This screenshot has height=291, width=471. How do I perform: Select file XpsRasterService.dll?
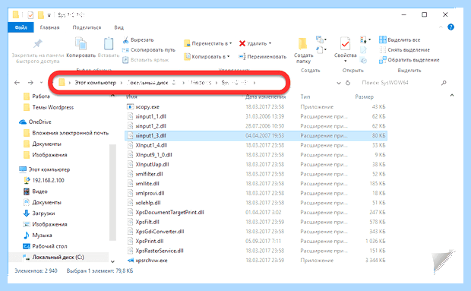(160, 251)
